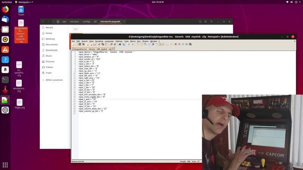The image size is (303, 170).
Task: Click the New file icon in Notepad++ toolbar
Action: click(x=73, y=44)
